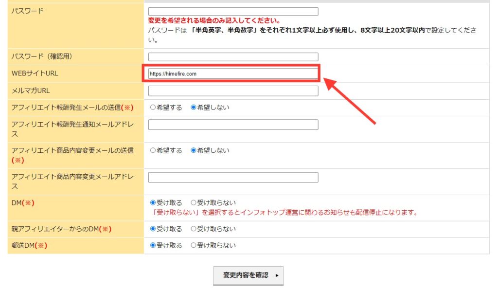Screen dimensions: 498x292
Task: Select 受け取る for 郵送DM
Action: (x=153, y=246)
